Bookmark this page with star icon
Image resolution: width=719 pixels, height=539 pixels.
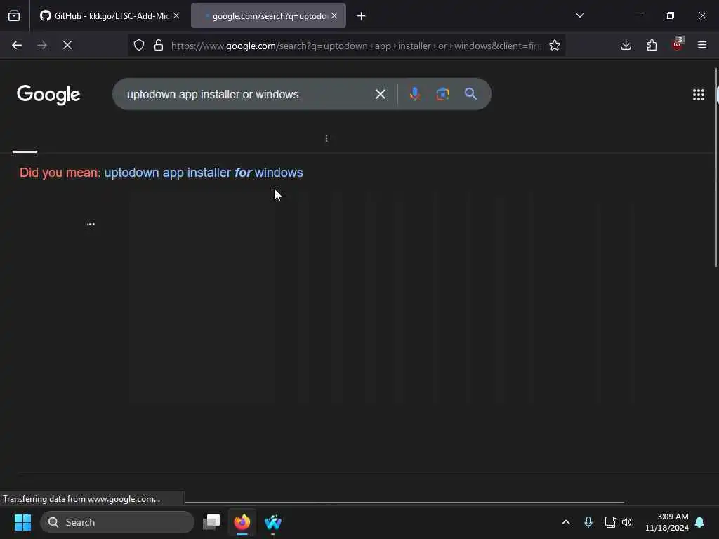555,45
